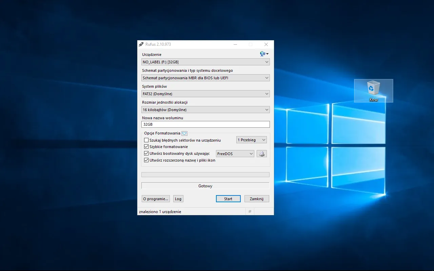Click the arrow next to the language globe
Viewport: 434px width, 271px height.
[x=267, y=54]
